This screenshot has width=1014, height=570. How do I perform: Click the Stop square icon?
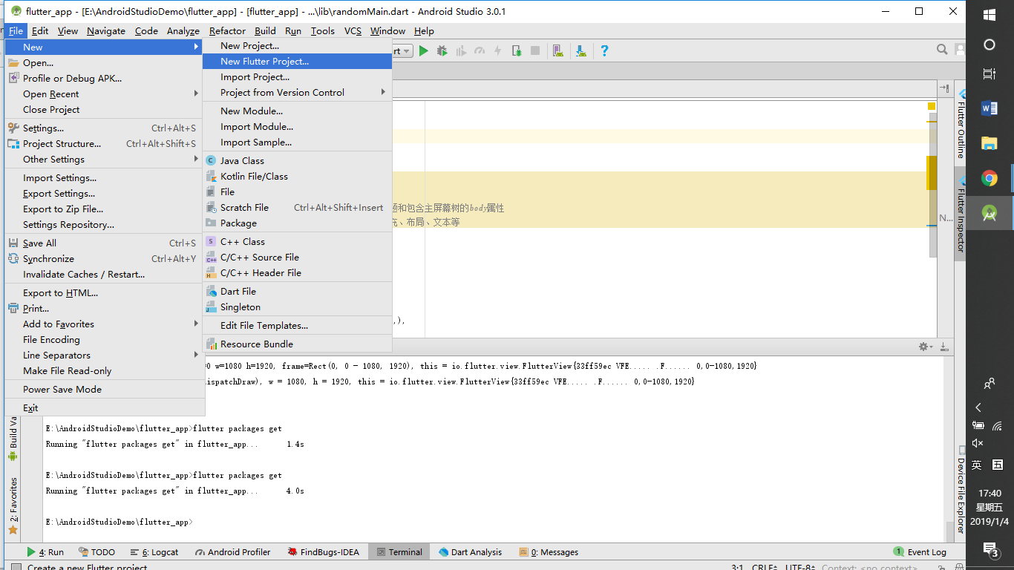click(x=535, y=50)
